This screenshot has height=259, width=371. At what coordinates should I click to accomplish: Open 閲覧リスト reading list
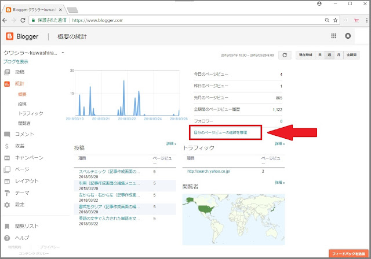click(27, 226)
